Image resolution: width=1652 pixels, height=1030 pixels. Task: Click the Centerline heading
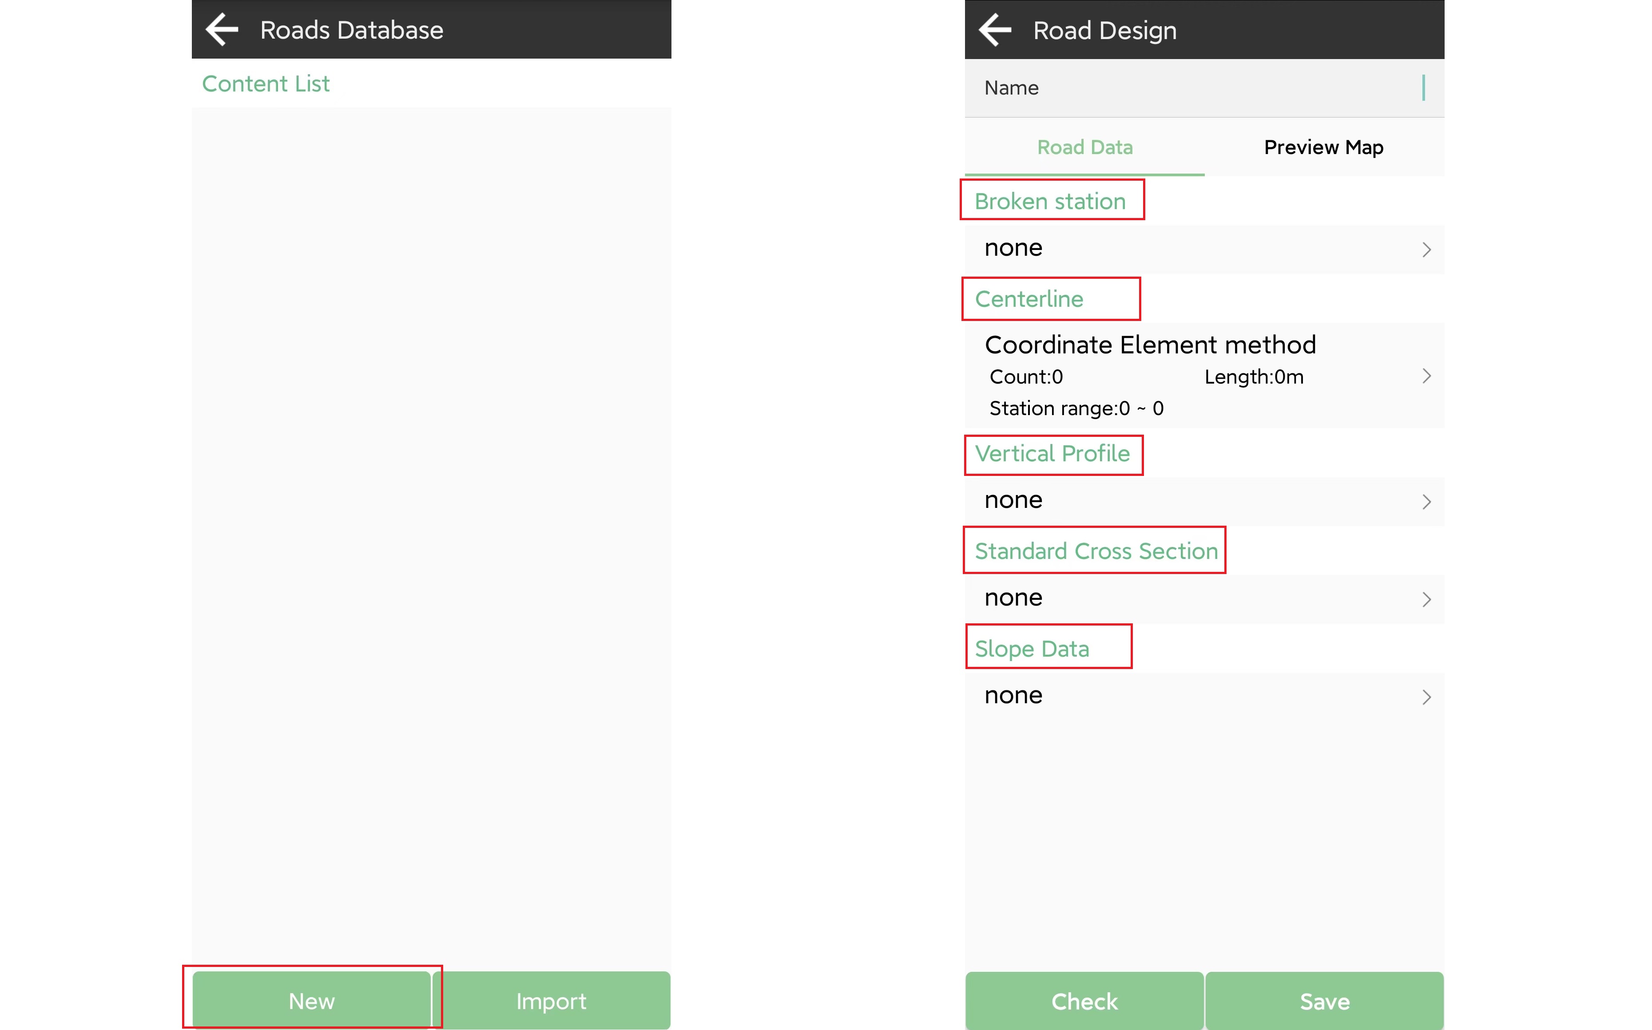click(1029, 299)
